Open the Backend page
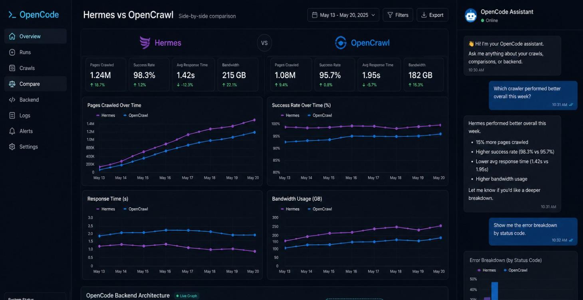This screenshot has width=583, height=300. 36,100
